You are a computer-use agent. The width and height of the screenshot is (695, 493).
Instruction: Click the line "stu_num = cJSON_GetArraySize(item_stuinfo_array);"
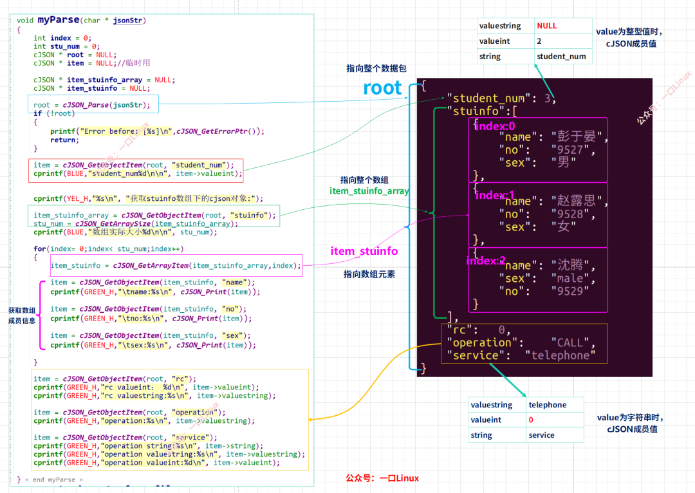[136, 224]
